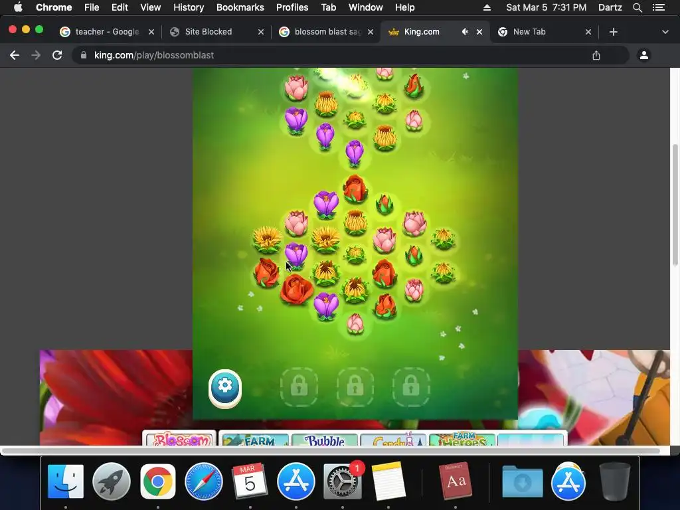
Task: Click the Dartz user name in menu bar
Action: [x=610, y=7]
